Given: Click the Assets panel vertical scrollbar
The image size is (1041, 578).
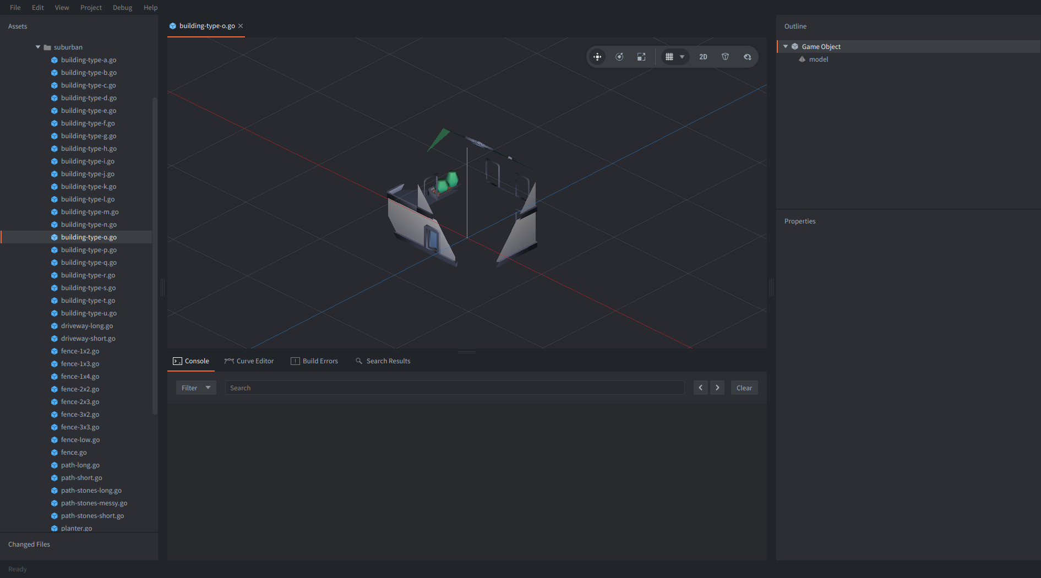Looking at the screenshot, I should (155, 253).
